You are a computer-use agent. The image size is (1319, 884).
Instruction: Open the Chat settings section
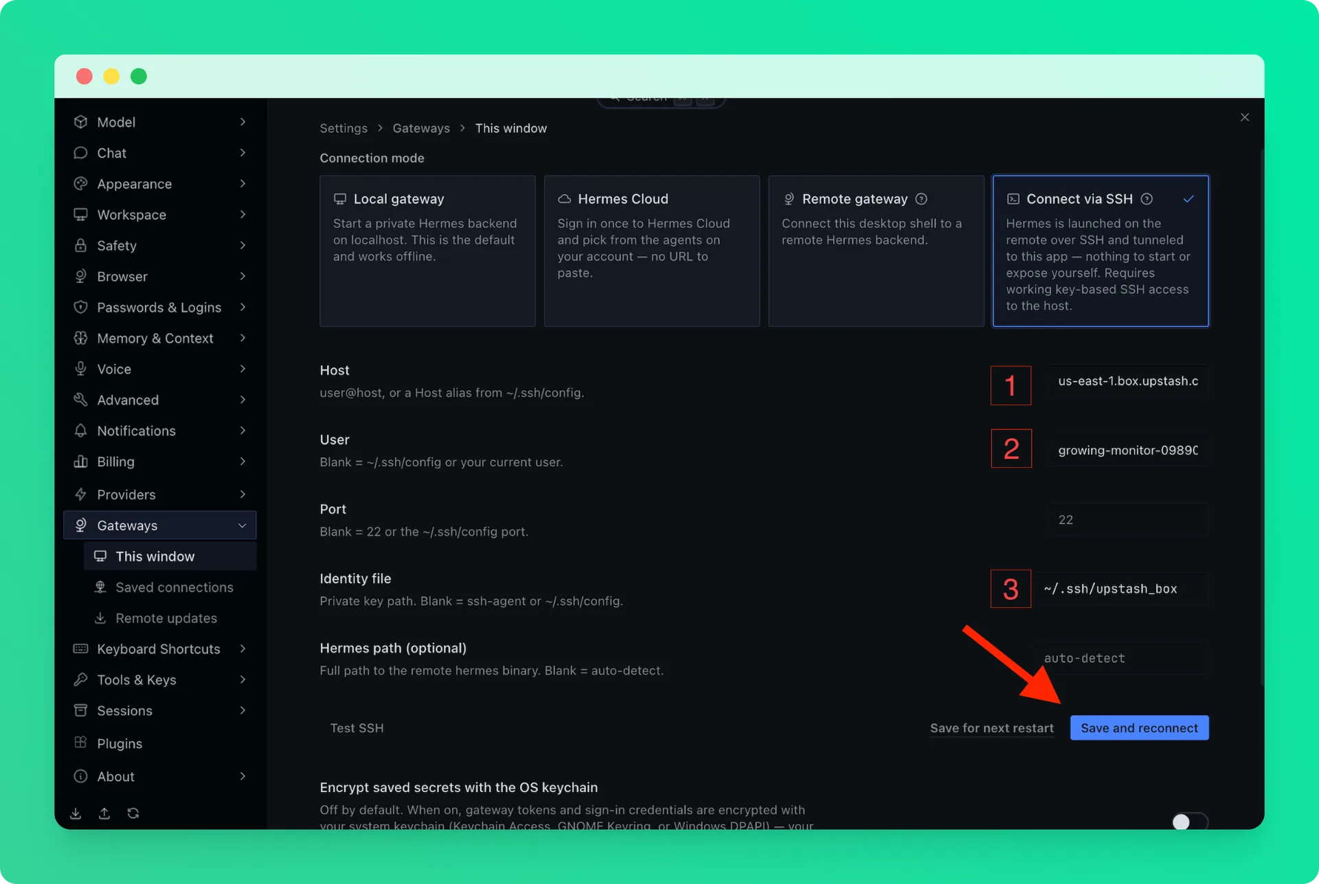click(160, 153)
